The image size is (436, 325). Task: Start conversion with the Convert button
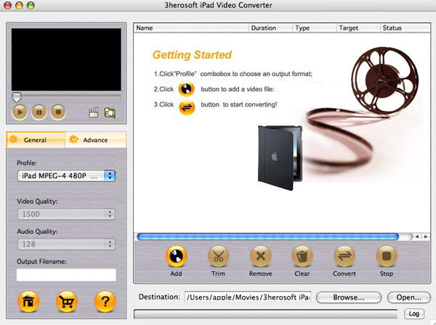(344, 256)
